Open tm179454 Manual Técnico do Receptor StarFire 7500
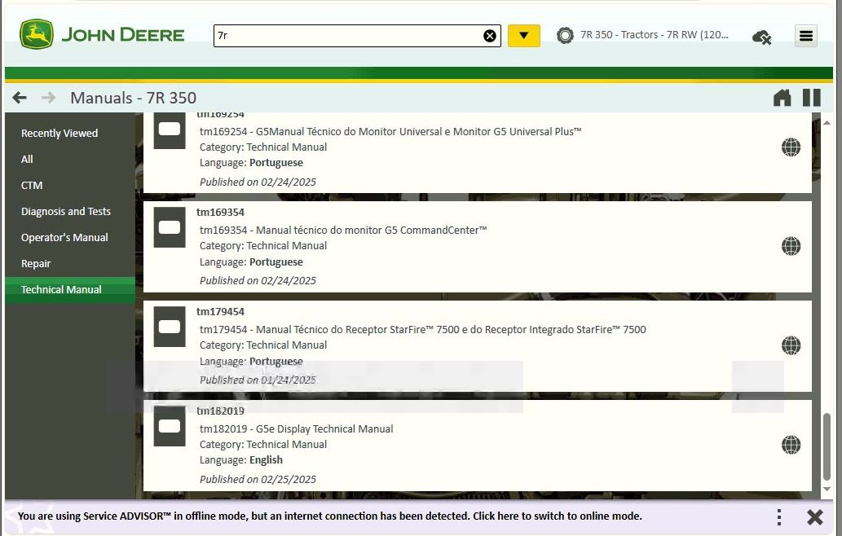842x536 pixels. pyautogui.click(x=422, y=329)
